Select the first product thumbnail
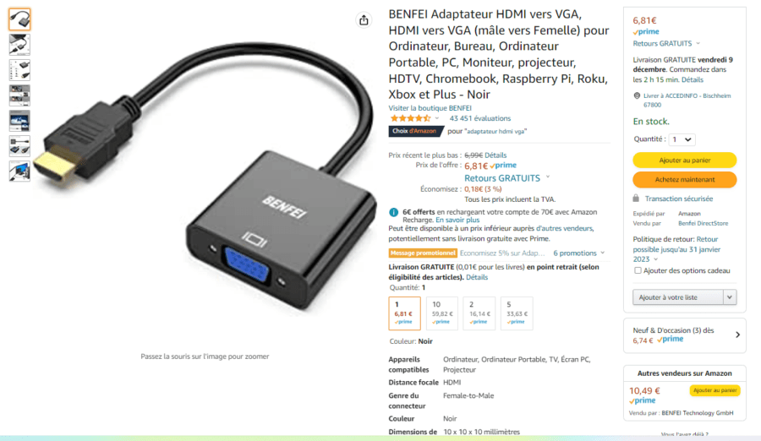The height and width of the screenshot is (441, 761). point(19,19)
